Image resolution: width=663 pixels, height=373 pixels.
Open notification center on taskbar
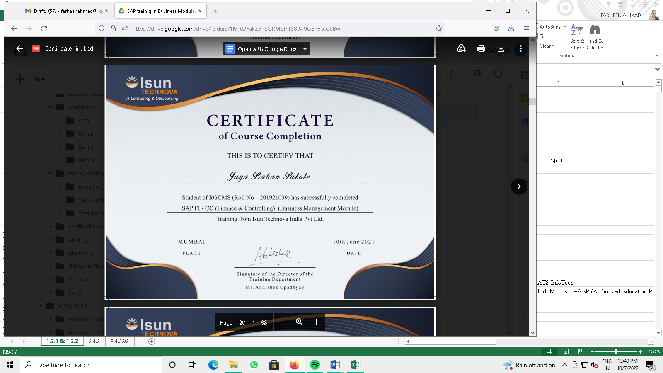point(650,365)
